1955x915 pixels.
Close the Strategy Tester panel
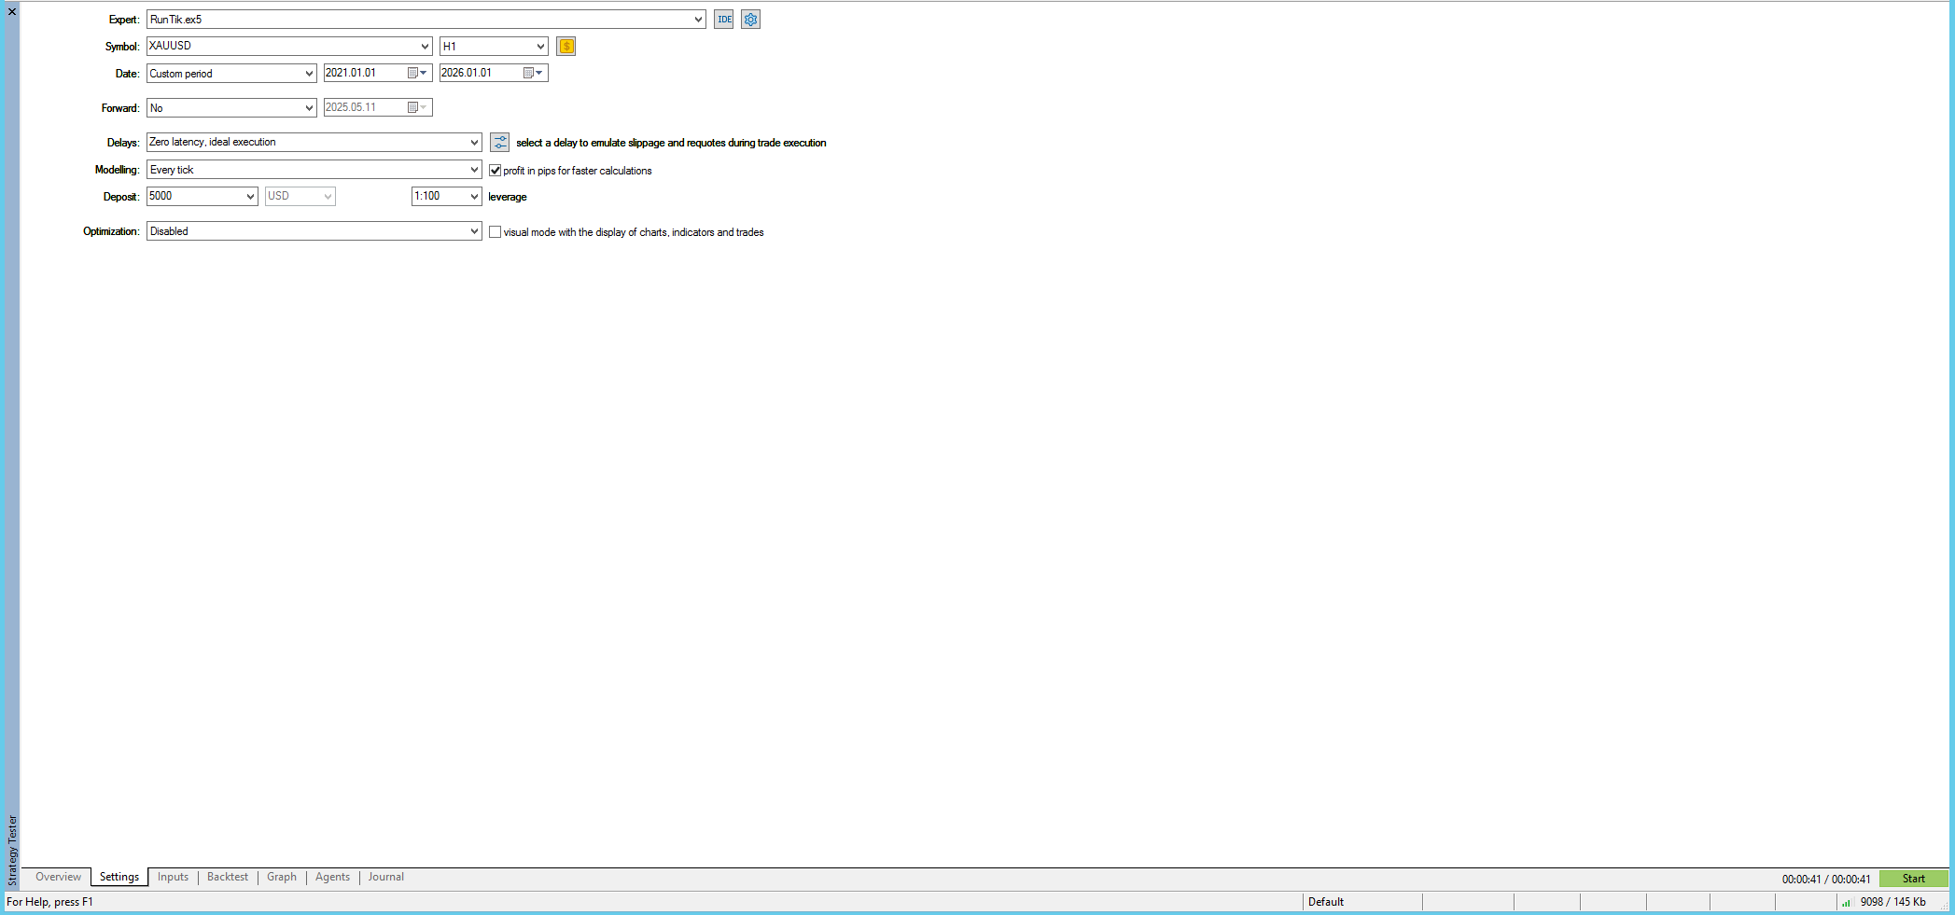(12, 11)
